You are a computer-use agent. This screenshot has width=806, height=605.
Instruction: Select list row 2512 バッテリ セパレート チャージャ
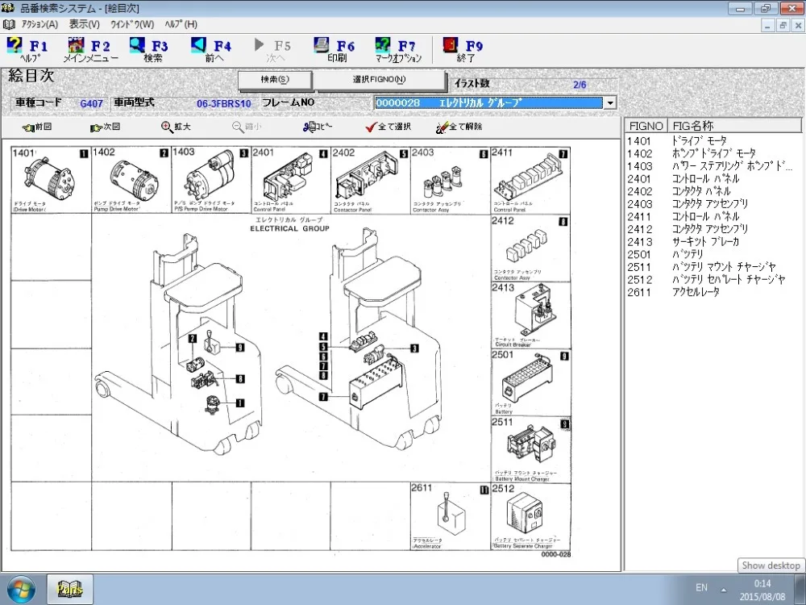713,279
